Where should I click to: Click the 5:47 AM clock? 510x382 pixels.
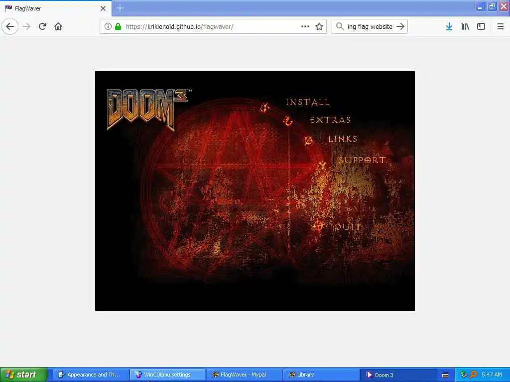[492, 375]
